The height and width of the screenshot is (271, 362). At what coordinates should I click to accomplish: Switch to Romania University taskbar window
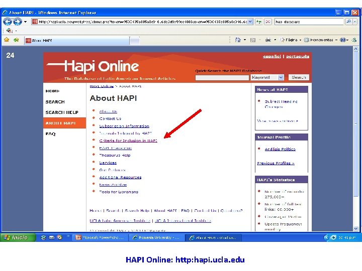156,237
